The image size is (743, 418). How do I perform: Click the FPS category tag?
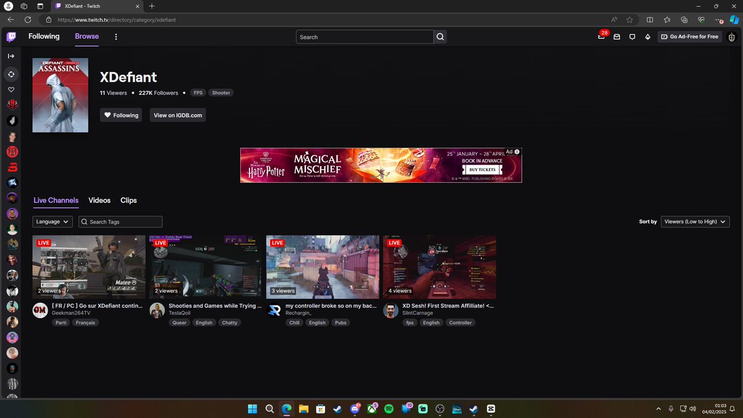tap(198, 93)
